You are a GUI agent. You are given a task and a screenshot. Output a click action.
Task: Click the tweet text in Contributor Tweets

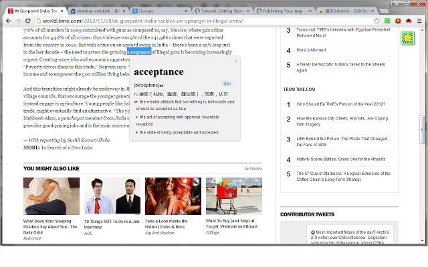coord(350,237)
